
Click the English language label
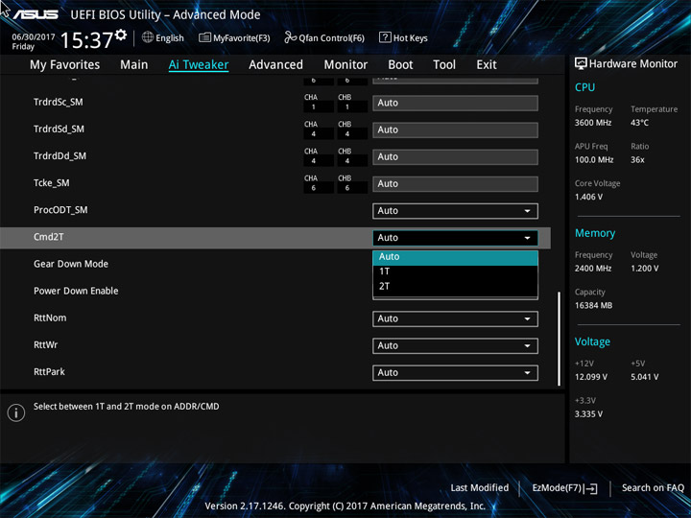[x=170, y=38]
